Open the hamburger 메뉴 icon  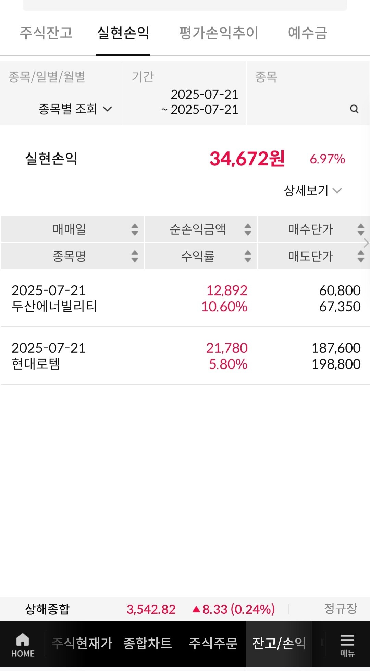pyautogui.click(x=347, y=641)
